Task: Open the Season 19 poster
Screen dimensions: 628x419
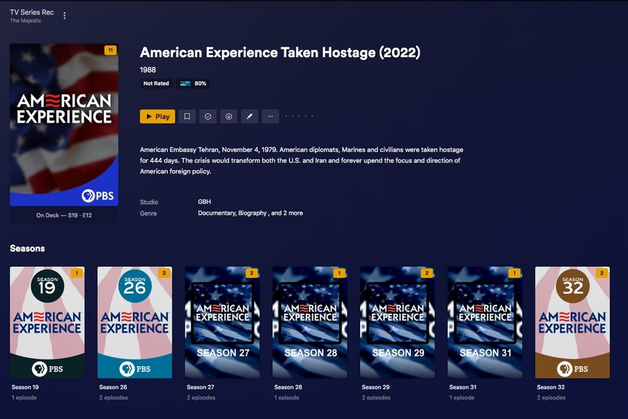Action: coord(47,323)
